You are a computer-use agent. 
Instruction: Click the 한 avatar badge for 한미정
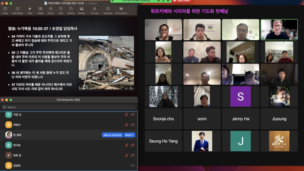(8, 145)
